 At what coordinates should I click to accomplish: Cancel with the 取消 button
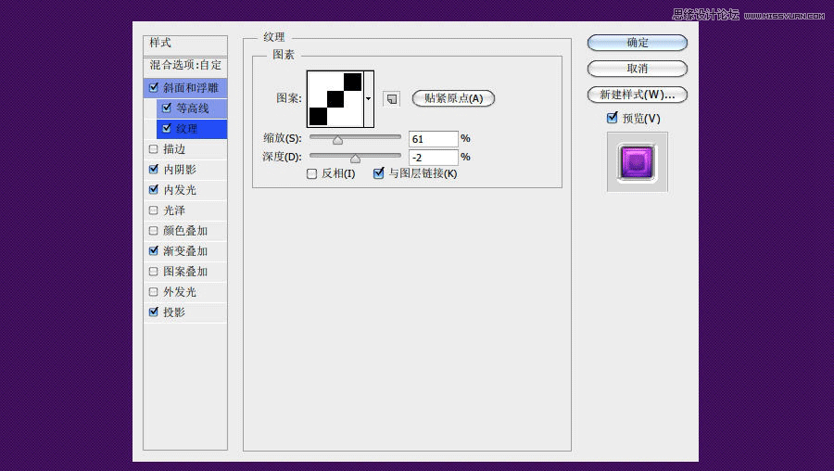(638, 69)
